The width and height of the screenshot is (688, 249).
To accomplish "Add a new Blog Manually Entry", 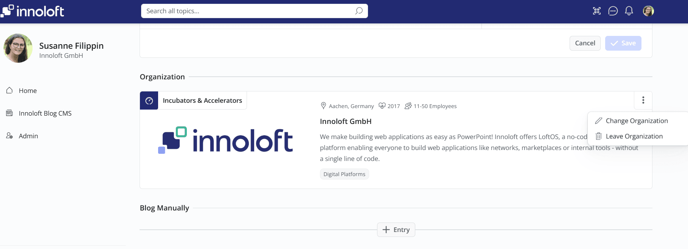I will 396,230.
